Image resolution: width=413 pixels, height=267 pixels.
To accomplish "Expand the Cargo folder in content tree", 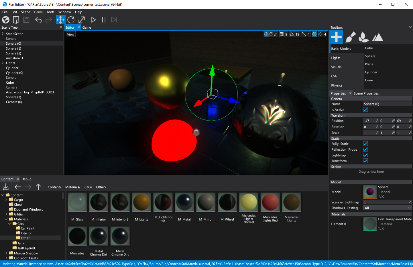I will 6,200.
